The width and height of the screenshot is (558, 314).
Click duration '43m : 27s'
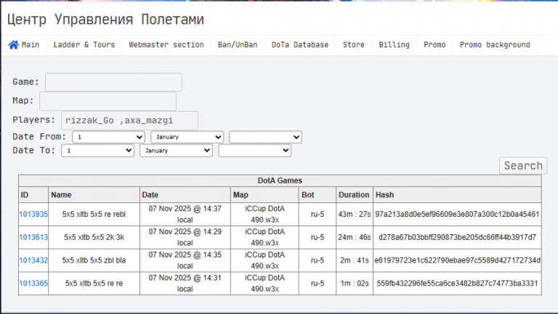355,214
